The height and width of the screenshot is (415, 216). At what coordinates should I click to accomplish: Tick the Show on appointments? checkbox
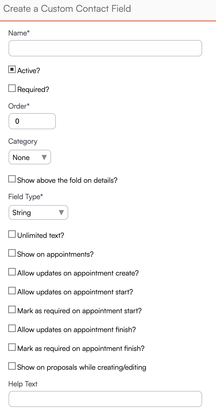click(x=12, y=253)
